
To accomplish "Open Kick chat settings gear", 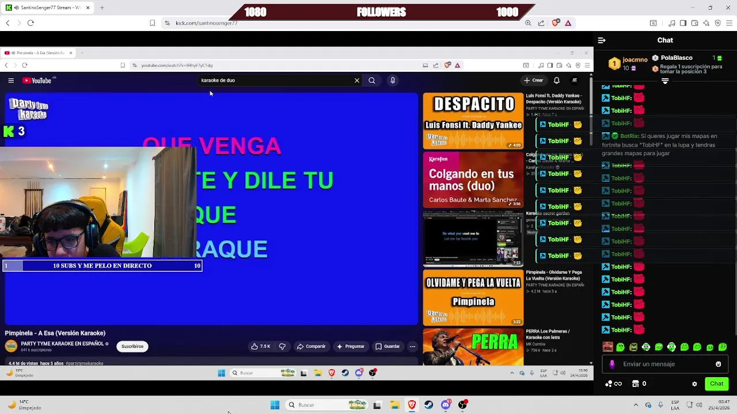I will tap(694, 384).
